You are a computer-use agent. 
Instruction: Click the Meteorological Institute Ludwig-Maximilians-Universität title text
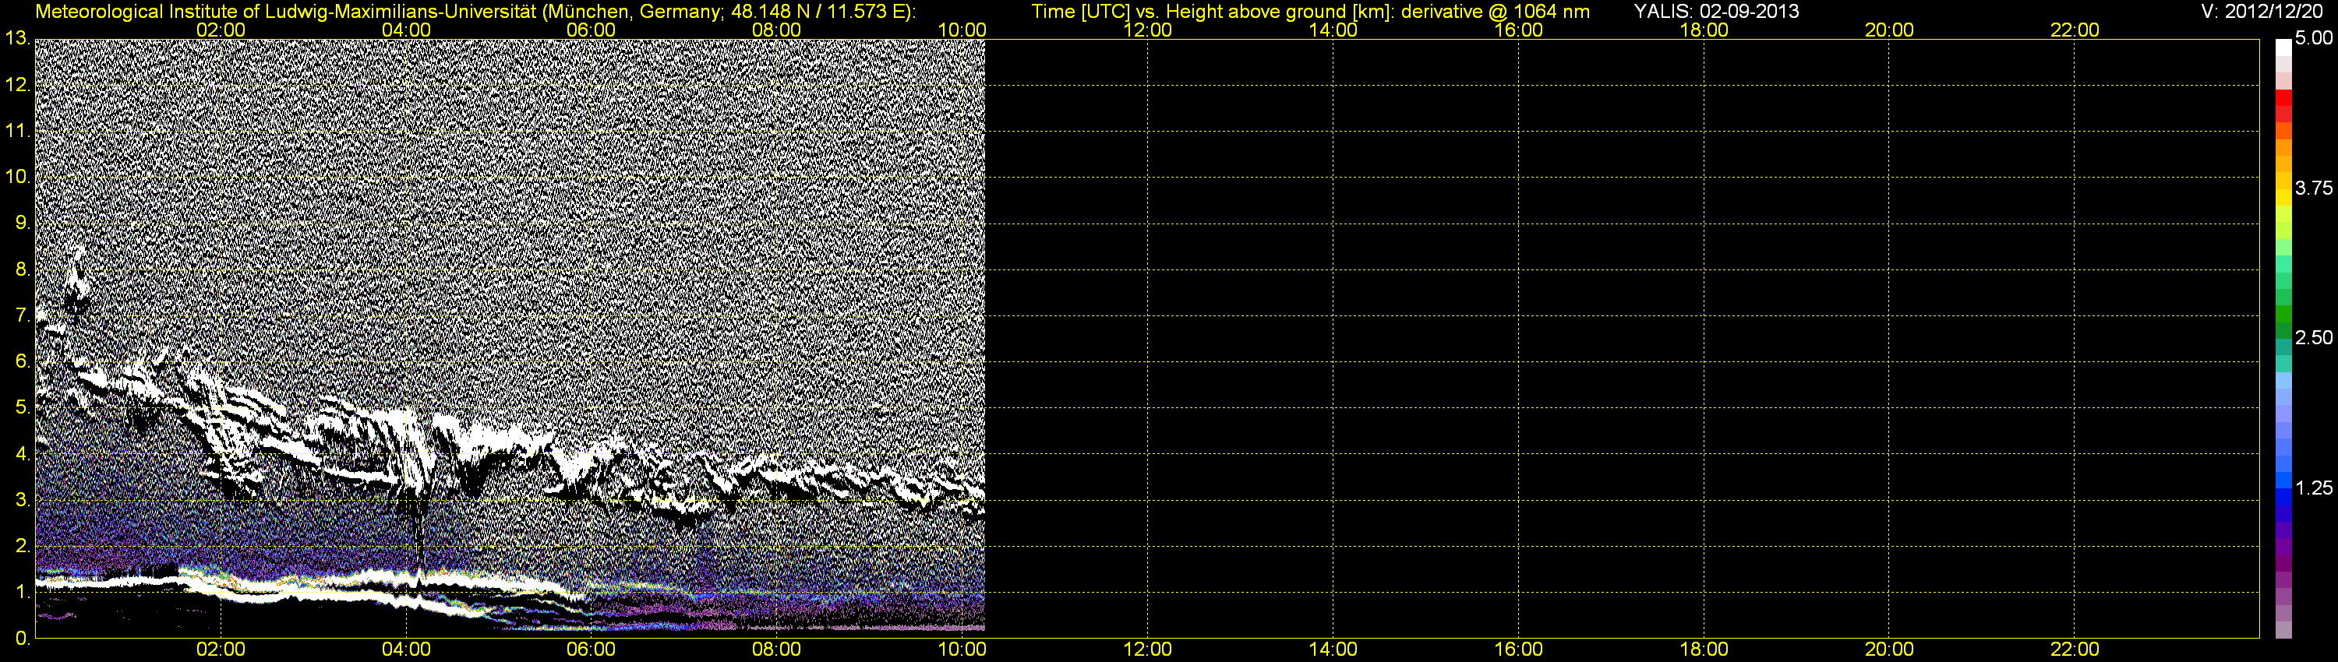475,12
